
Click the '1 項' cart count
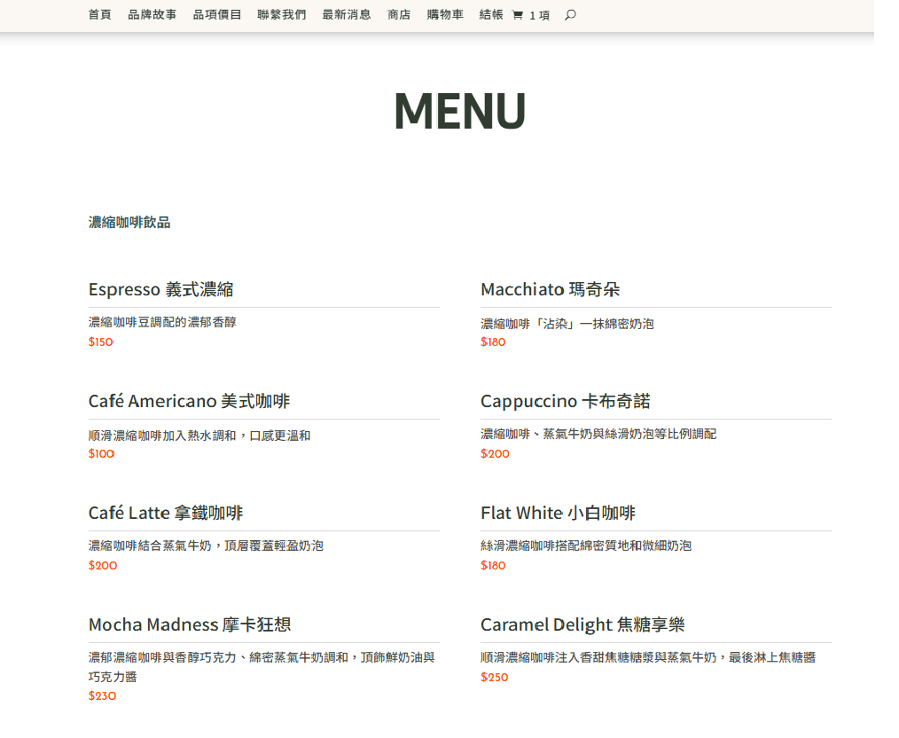[540, 15]
